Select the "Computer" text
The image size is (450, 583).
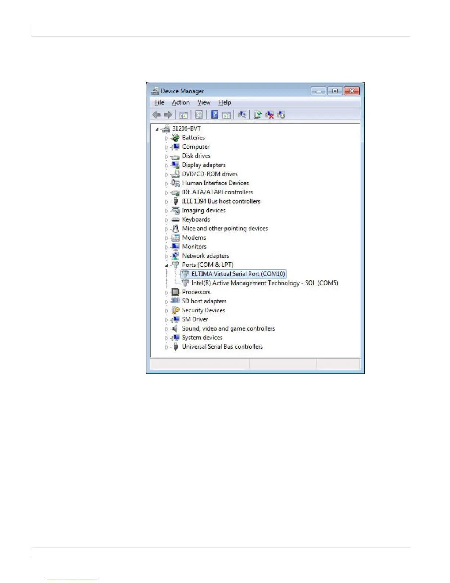196,147
